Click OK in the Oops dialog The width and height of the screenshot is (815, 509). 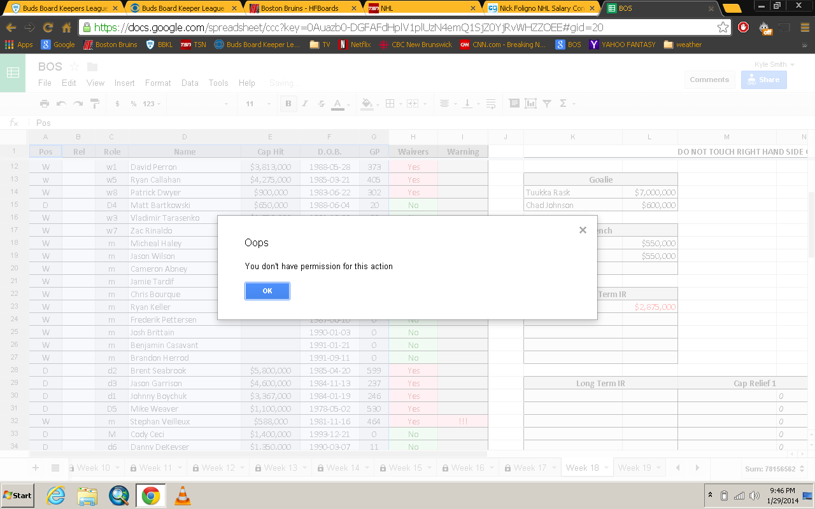tap(267, 291)
